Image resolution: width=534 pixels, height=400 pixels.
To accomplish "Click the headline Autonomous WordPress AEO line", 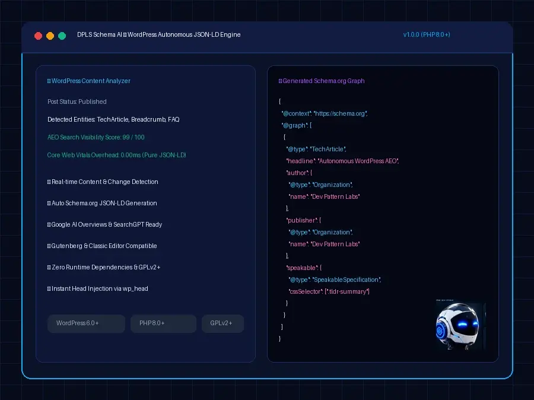I will 342,161.
